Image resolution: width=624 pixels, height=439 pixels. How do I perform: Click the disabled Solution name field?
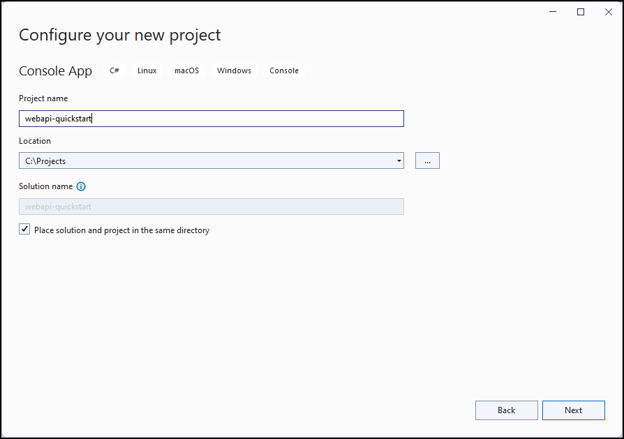[x=209, y=207]
